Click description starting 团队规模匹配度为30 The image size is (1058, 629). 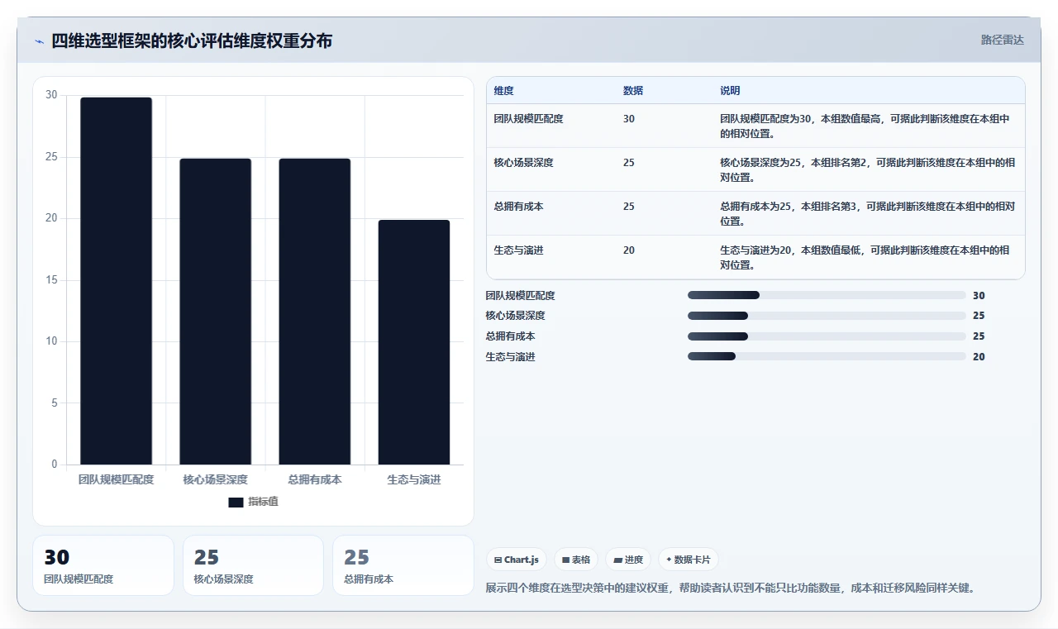click(865, 126)
